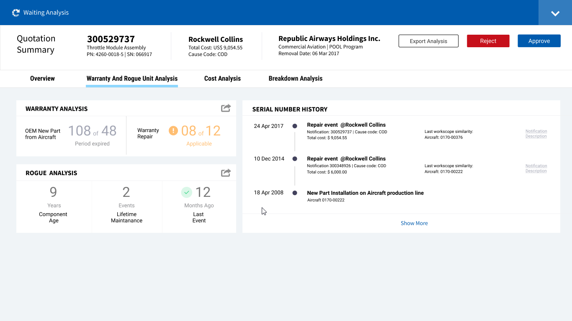Open Notification link for 24 Apr 2017 event
This screenshot has width=572, height=321.
click(x=536, y=131)
